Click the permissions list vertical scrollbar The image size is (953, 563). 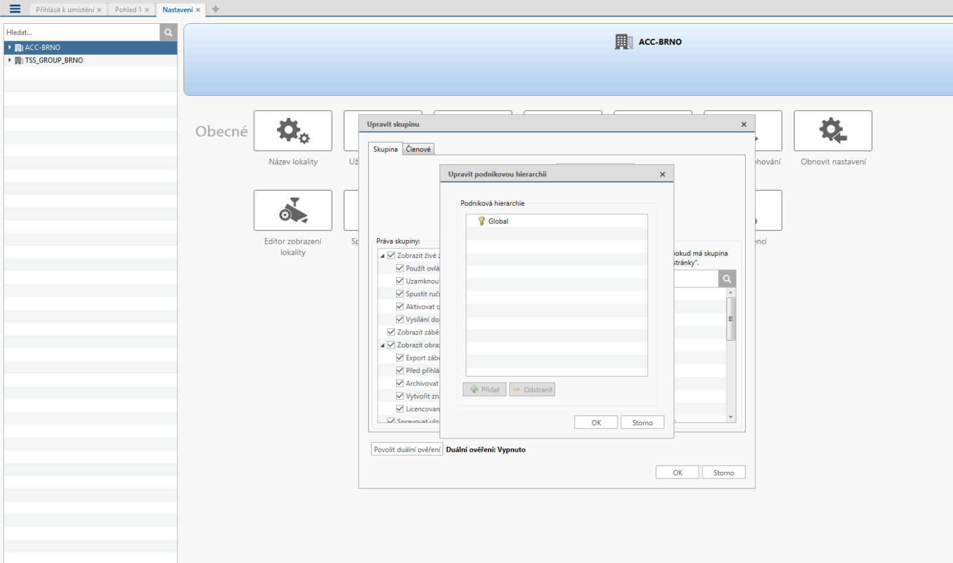point(731,319)
